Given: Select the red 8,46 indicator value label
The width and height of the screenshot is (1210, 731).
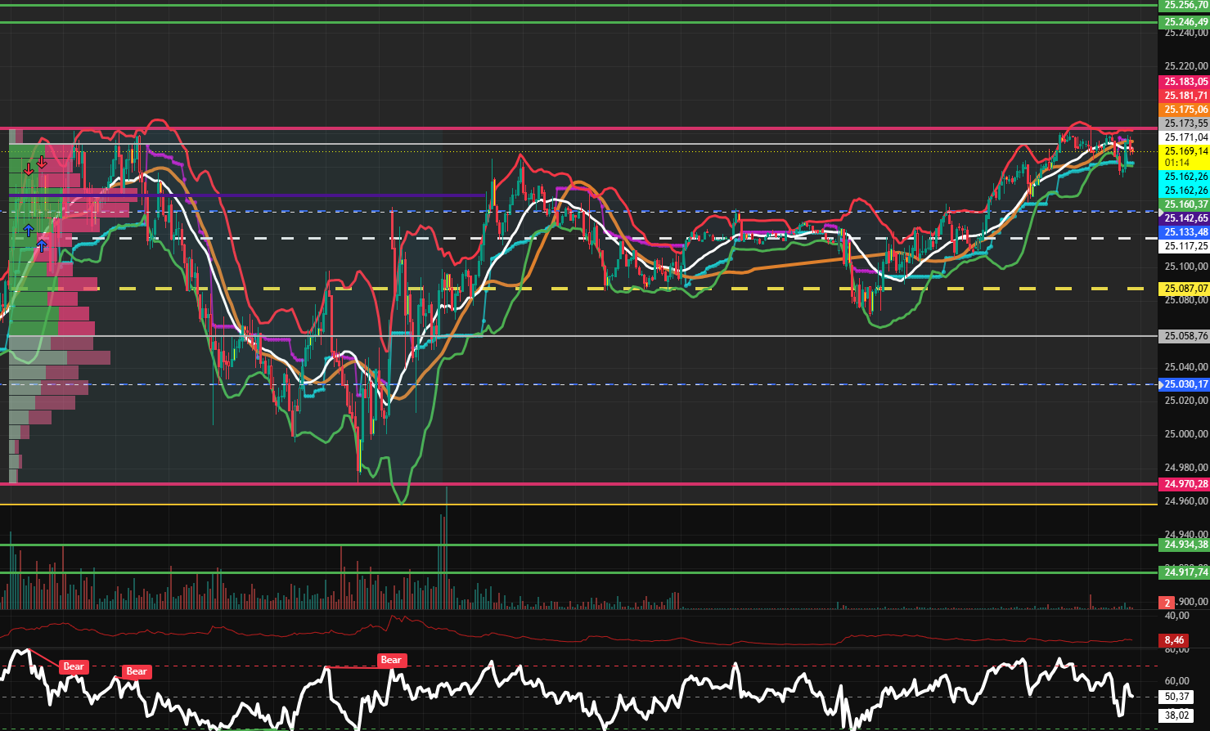Looking at the screenshot, I should tap(1174, 640).
